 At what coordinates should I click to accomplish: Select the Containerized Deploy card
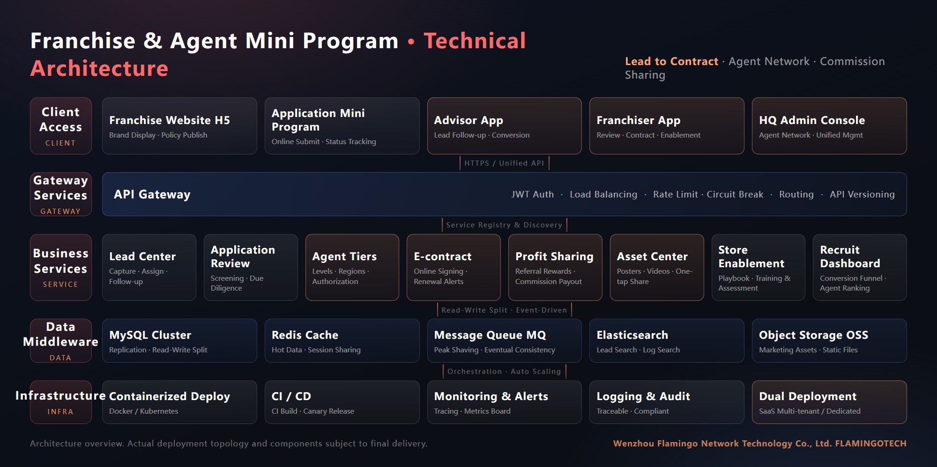(179, 402)
